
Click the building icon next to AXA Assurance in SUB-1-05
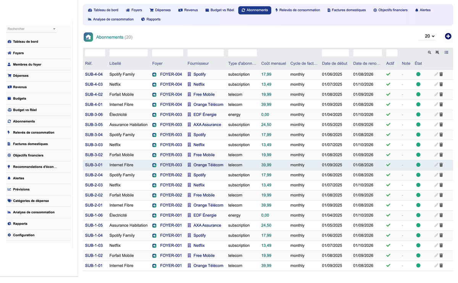[x=189, y=225]
